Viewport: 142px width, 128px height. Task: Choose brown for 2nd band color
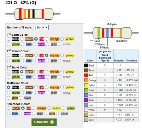click(x=22, y=55)
